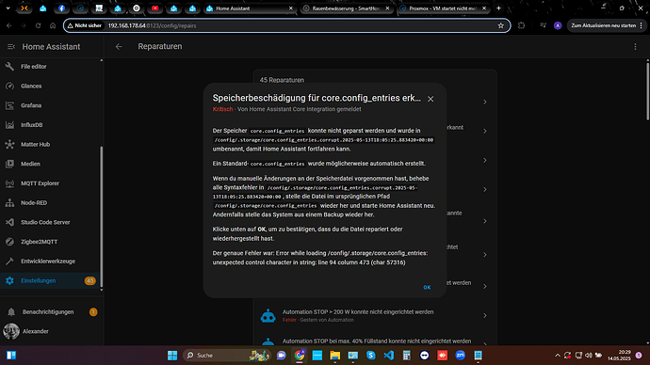Open File editor in sidebar
The width and height of the screenshot is (650, 365).
click(x=50, y=67)
